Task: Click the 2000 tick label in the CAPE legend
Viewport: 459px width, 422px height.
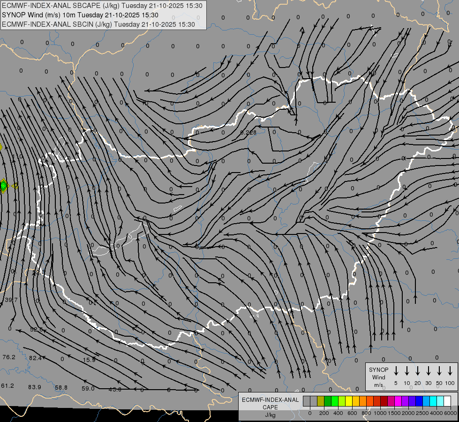Action: (x=408, y=413)
